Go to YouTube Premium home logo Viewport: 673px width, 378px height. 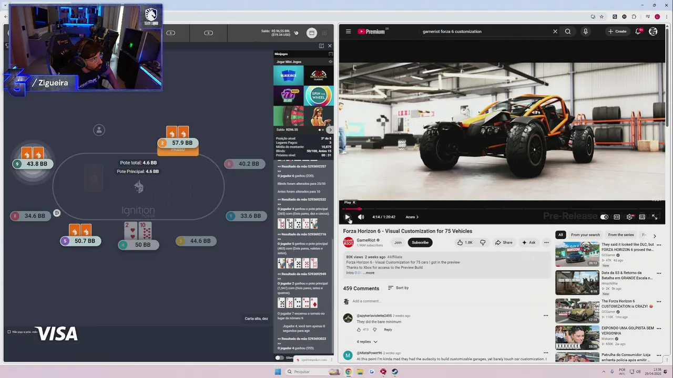point(371,31)
